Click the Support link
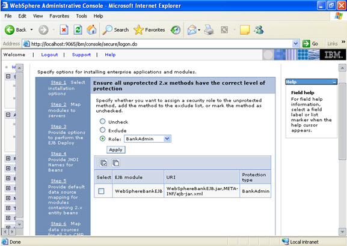347x246 pixels. pos(81,55)
